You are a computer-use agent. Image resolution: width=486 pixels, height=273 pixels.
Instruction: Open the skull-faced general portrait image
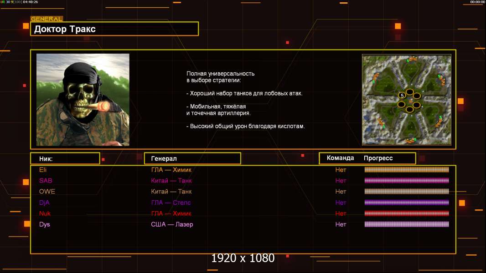click(83, 100)
